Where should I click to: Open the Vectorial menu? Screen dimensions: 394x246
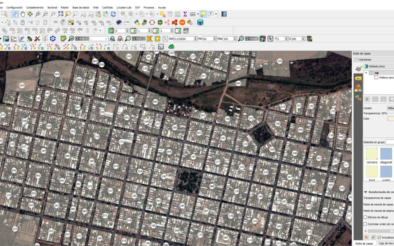click(52, 8)
